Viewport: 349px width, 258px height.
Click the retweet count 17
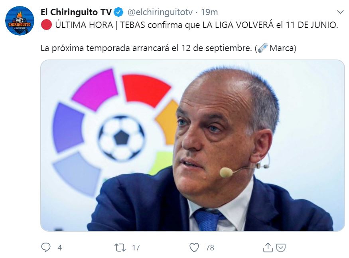[136, 248]
